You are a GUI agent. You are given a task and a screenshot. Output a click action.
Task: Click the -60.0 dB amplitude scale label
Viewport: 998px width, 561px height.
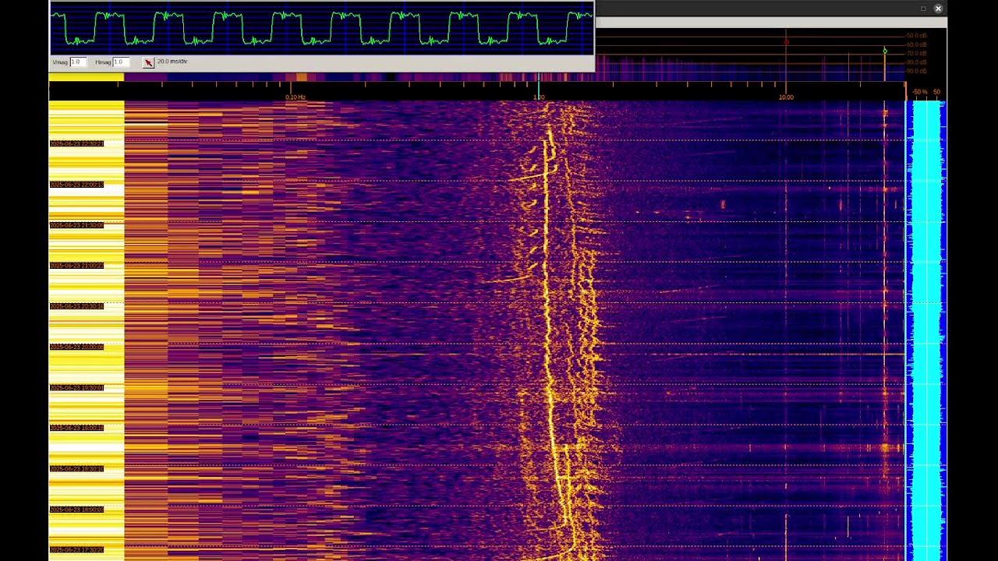pos(915,44)
